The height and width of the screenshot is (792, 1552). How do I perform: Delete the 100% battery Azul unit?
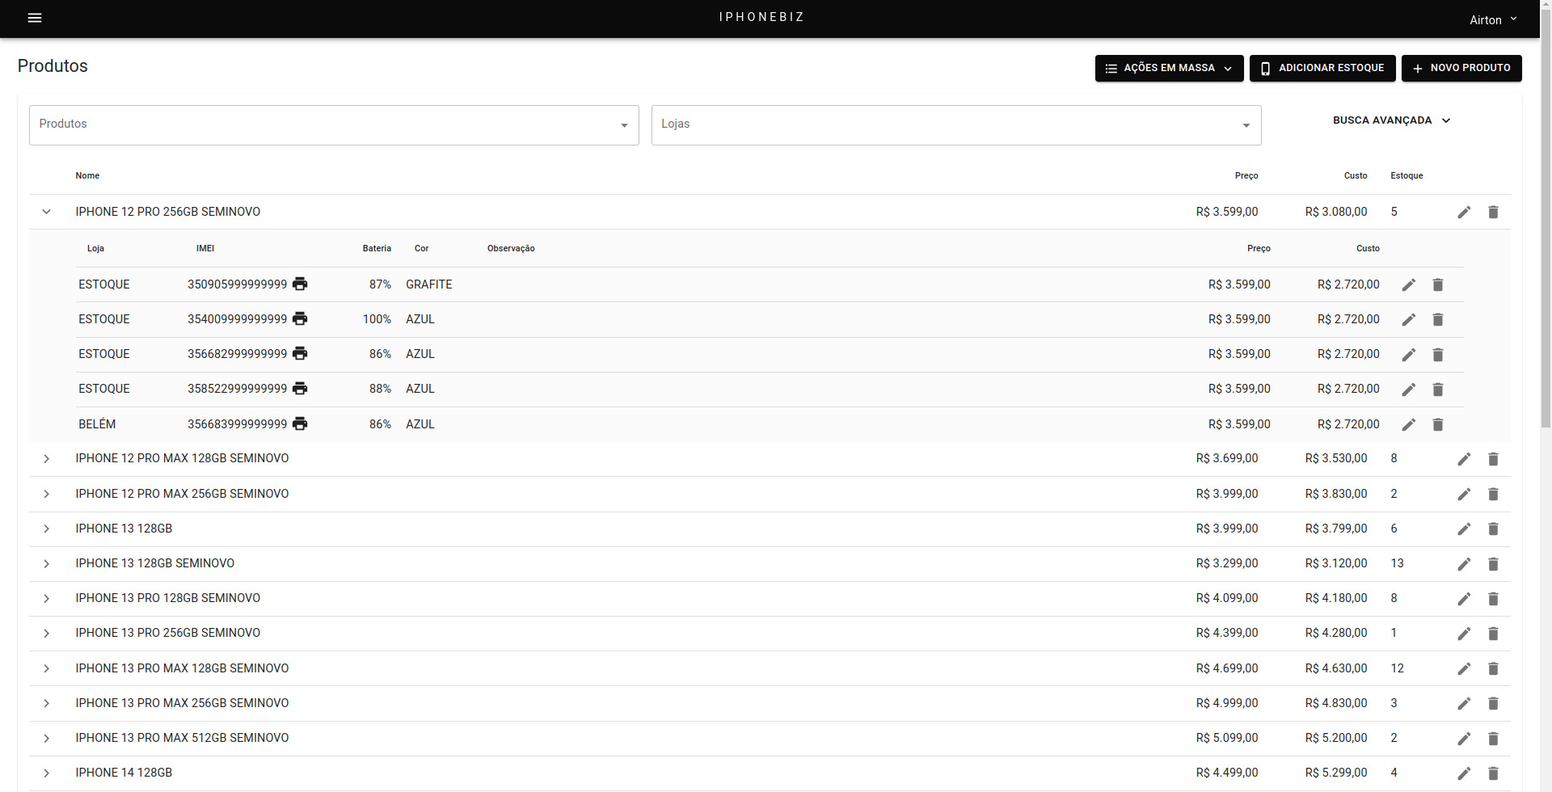click(1437, 319)
